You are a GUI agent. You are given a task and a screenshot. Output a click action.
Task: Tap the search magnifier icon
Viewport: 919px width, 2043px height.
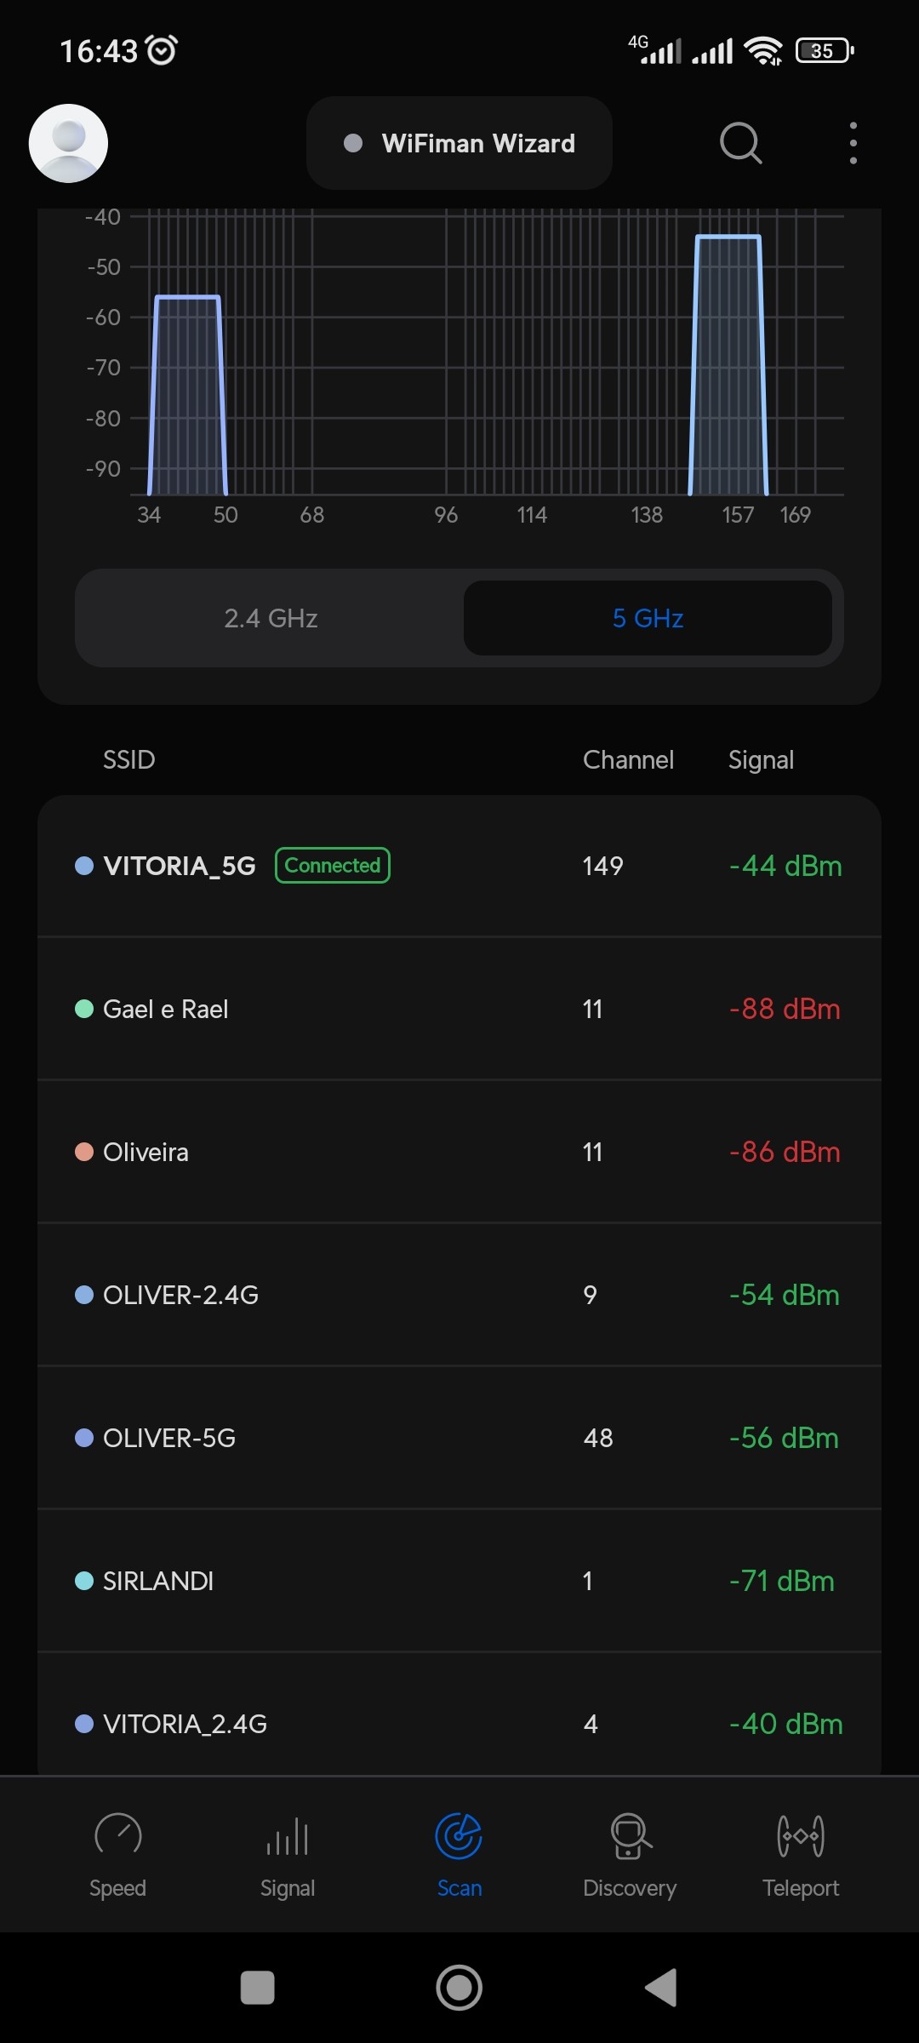[x=740, y=143]
